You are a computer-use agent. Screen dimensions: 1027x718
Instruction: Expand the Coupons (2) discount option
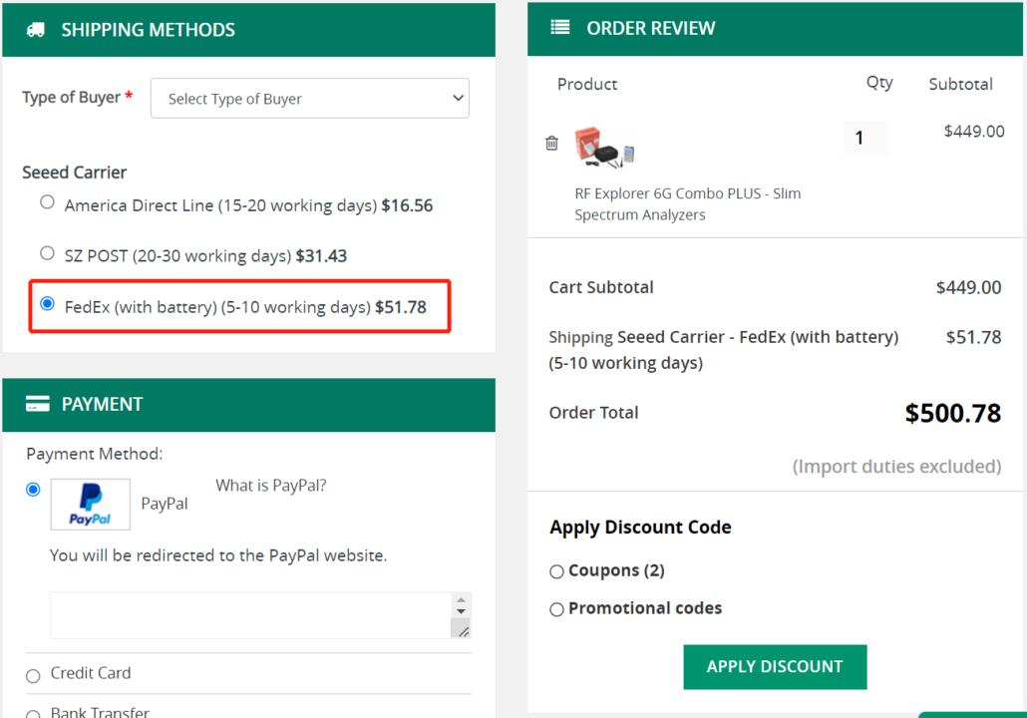556,572
